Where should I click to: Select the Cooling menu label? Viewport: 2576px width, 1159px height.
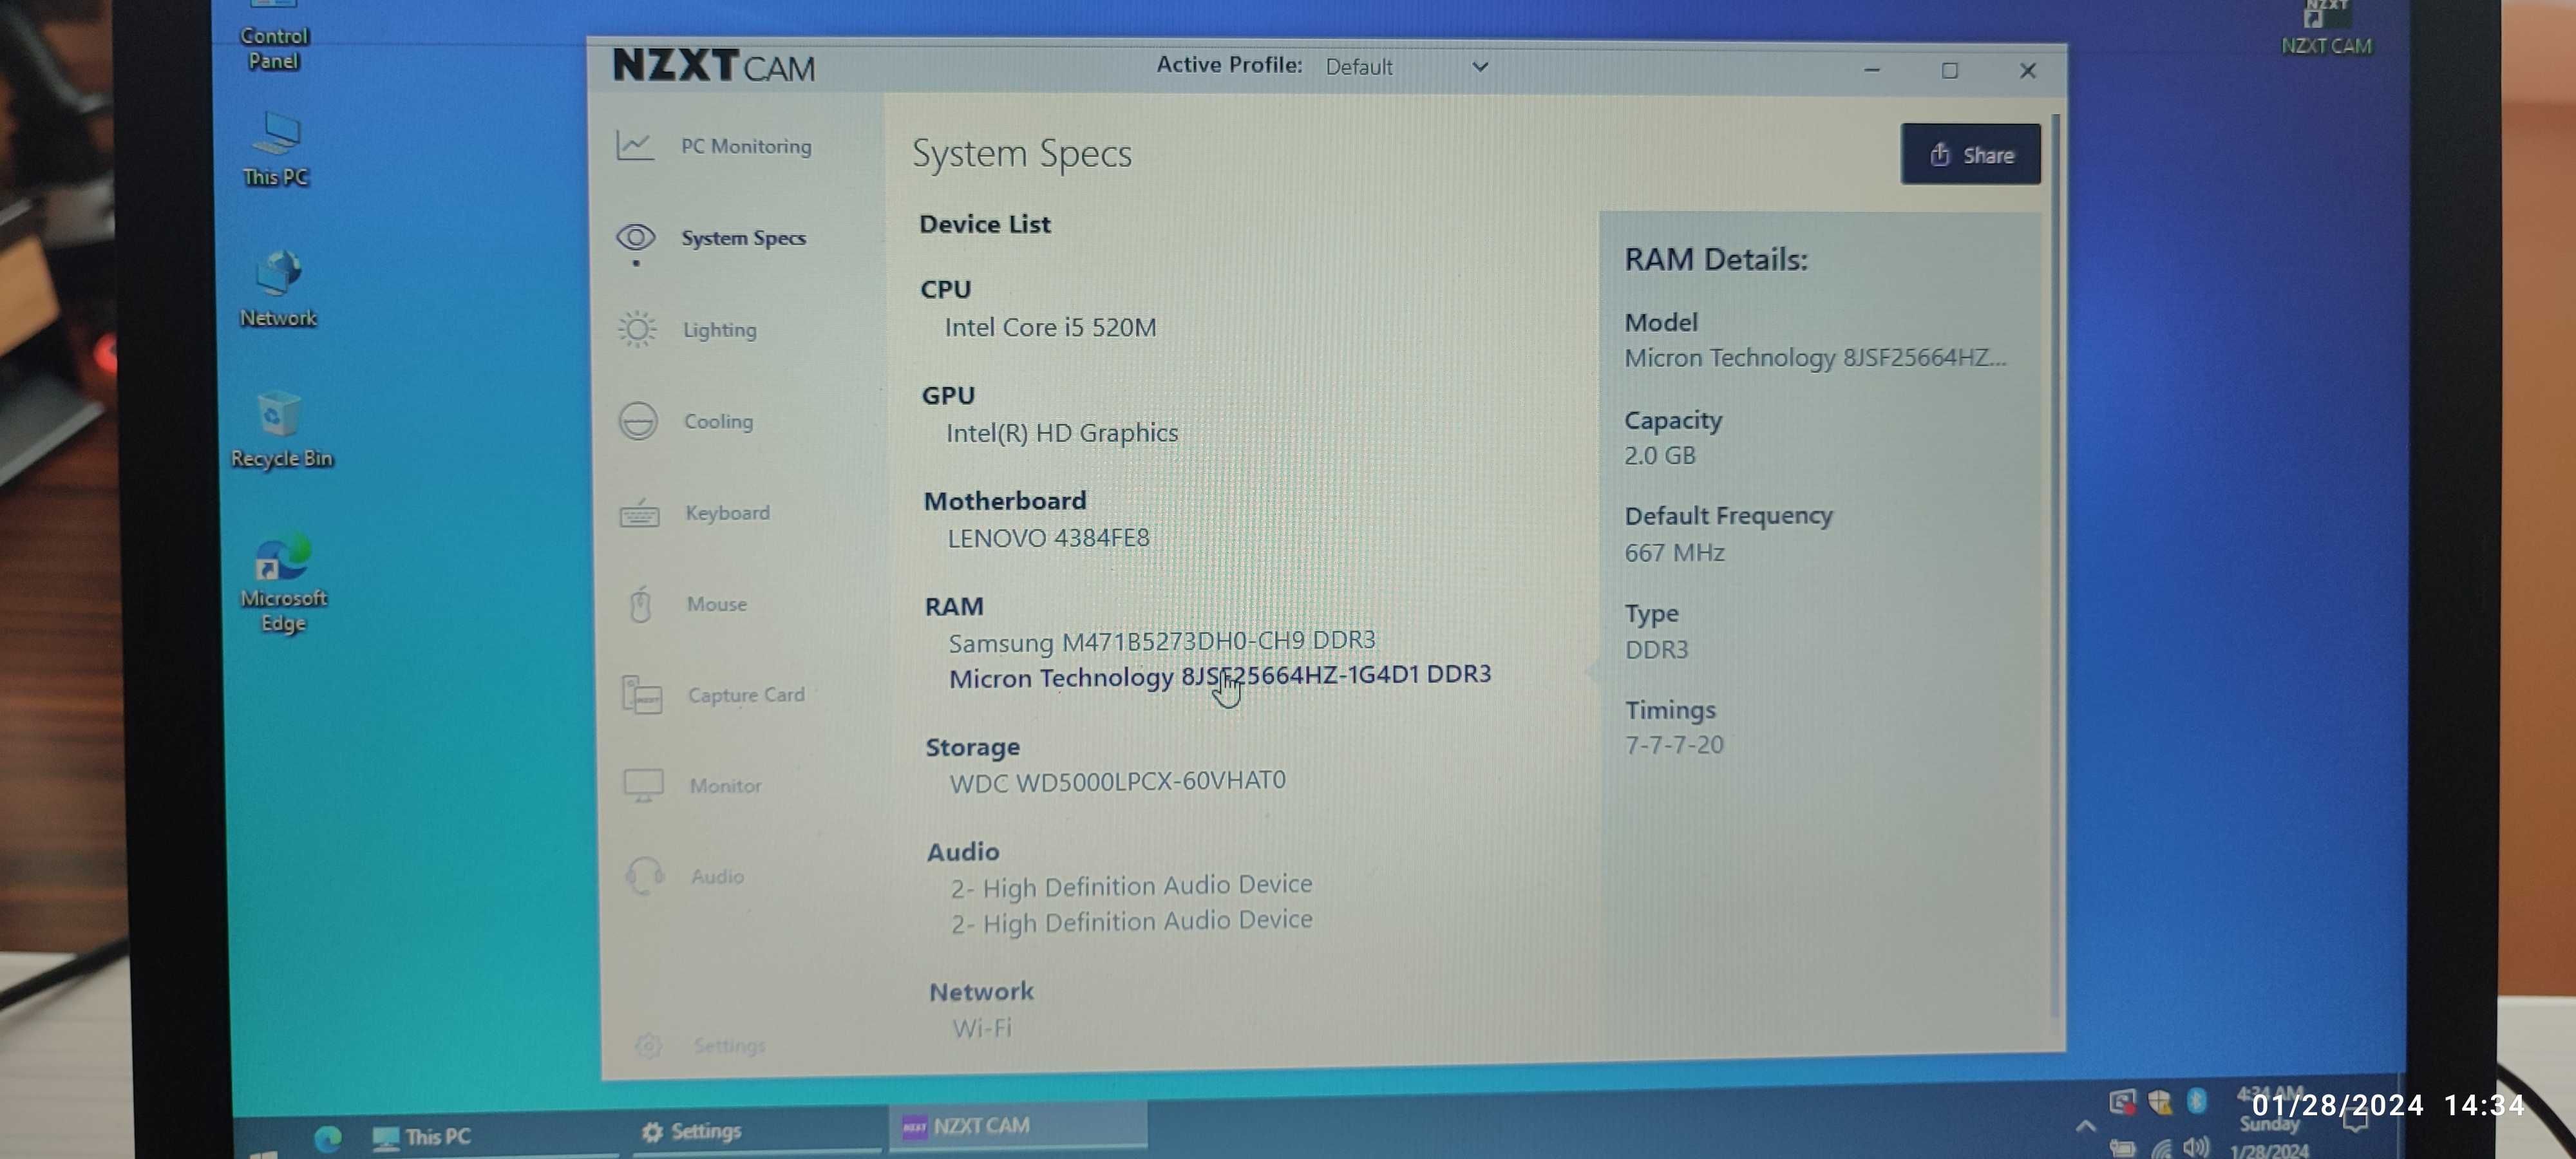(x=718, y=421)
